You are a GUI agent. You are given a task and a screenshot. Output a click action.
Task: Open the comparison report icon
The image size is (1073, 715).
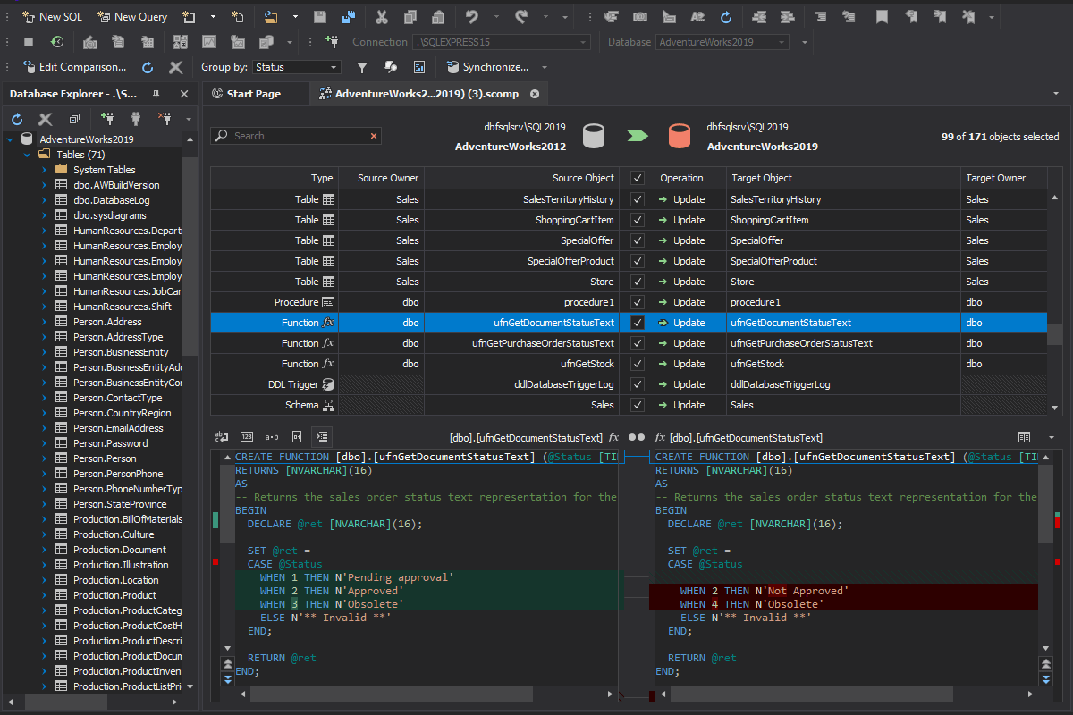pyautogui.click(x=418, y=66)
